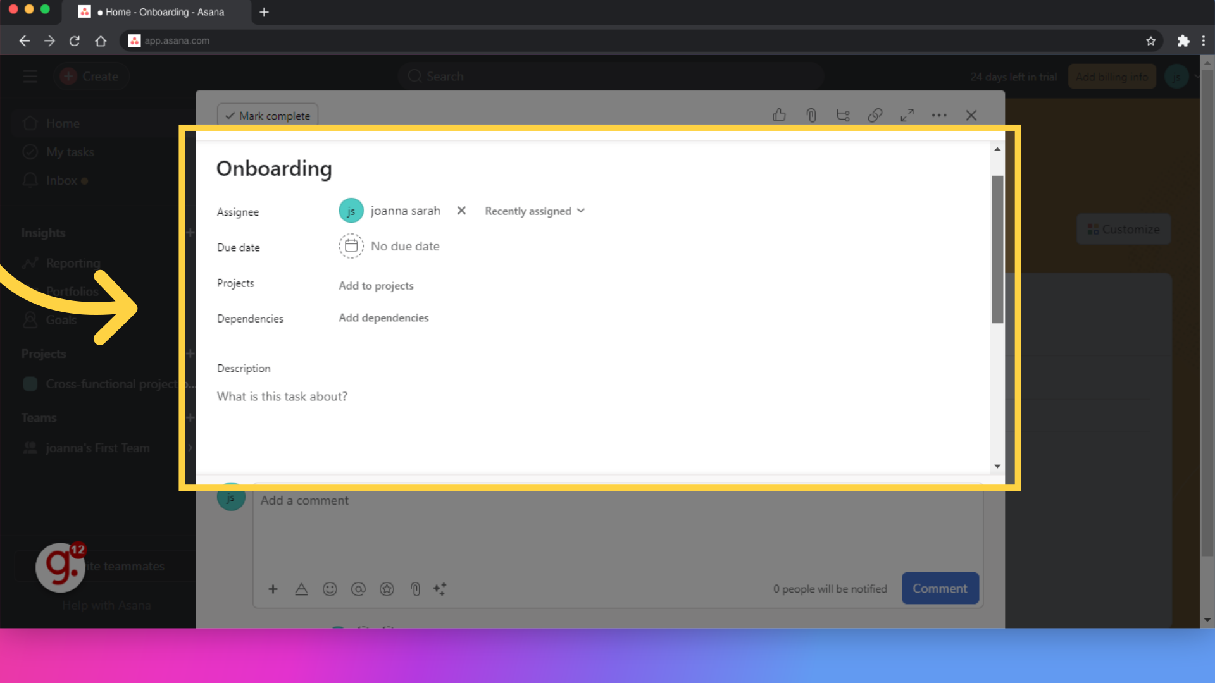Toggle assignee removal with X button
Screen dimensions: 1215x683
(x=461, y=211)
